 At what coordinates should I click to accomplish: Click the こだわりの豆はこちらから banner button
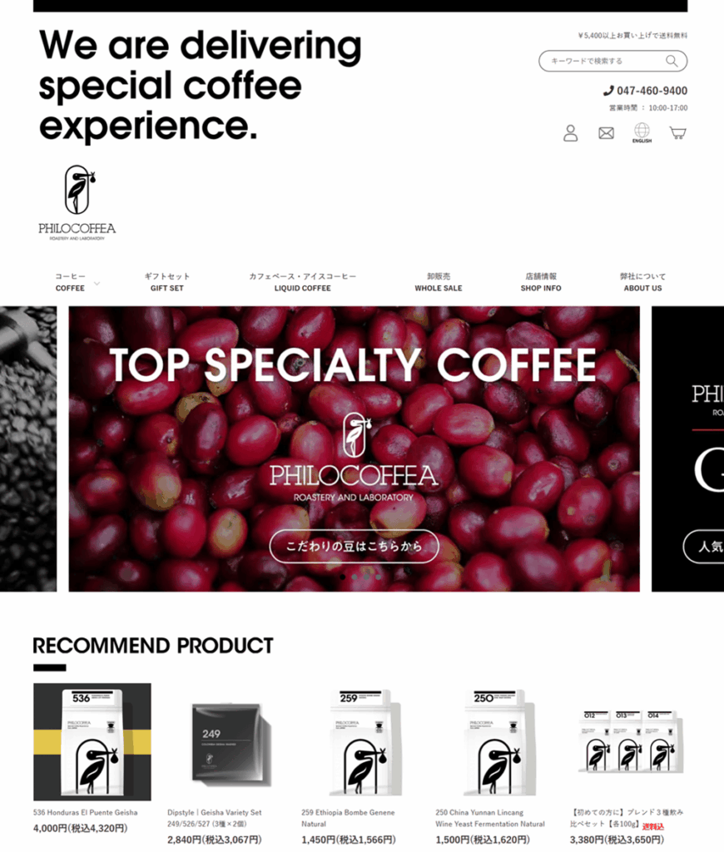(x=354, y=546)
